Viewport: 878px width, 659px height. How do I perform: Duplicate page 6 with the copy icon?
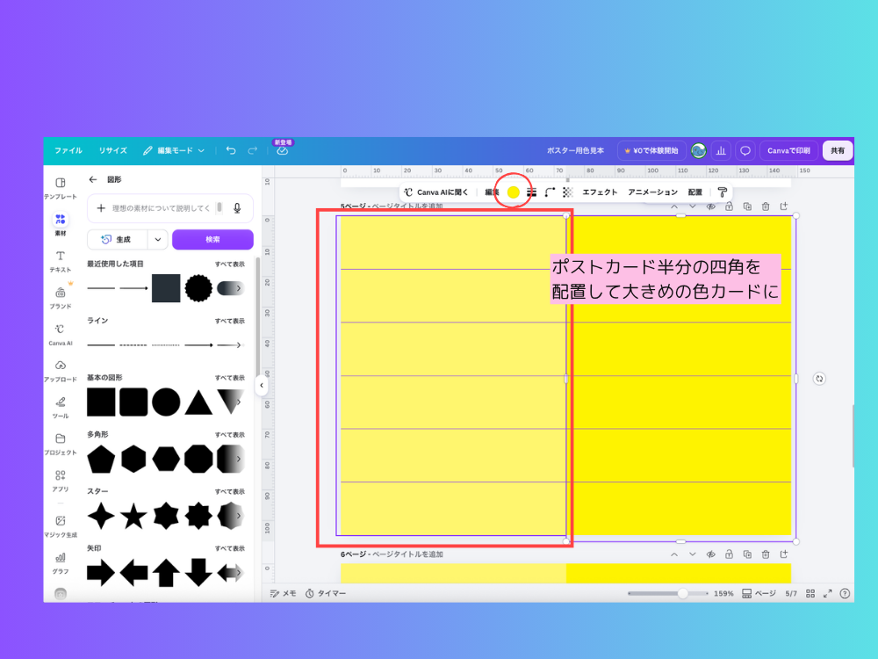pyautogui.click(x=747, y=554)
